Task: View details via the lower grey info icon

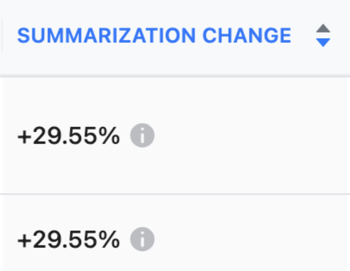Action: coord(142,239)
